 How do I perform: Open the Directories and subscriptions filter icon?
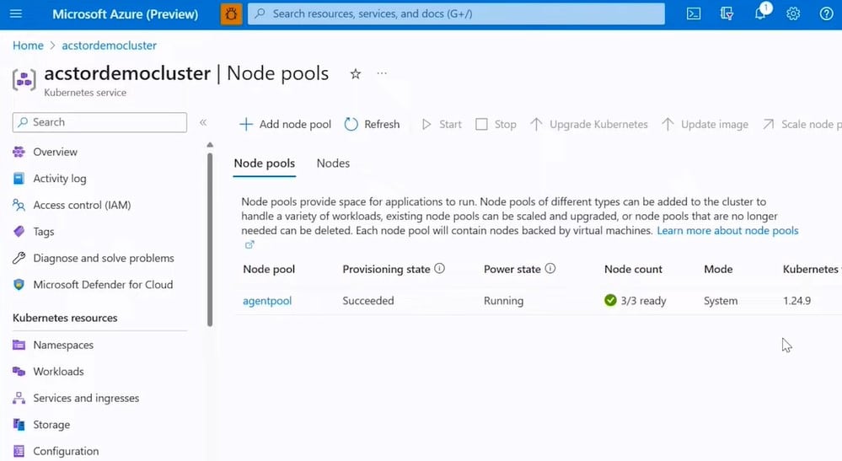coord(727,14)
